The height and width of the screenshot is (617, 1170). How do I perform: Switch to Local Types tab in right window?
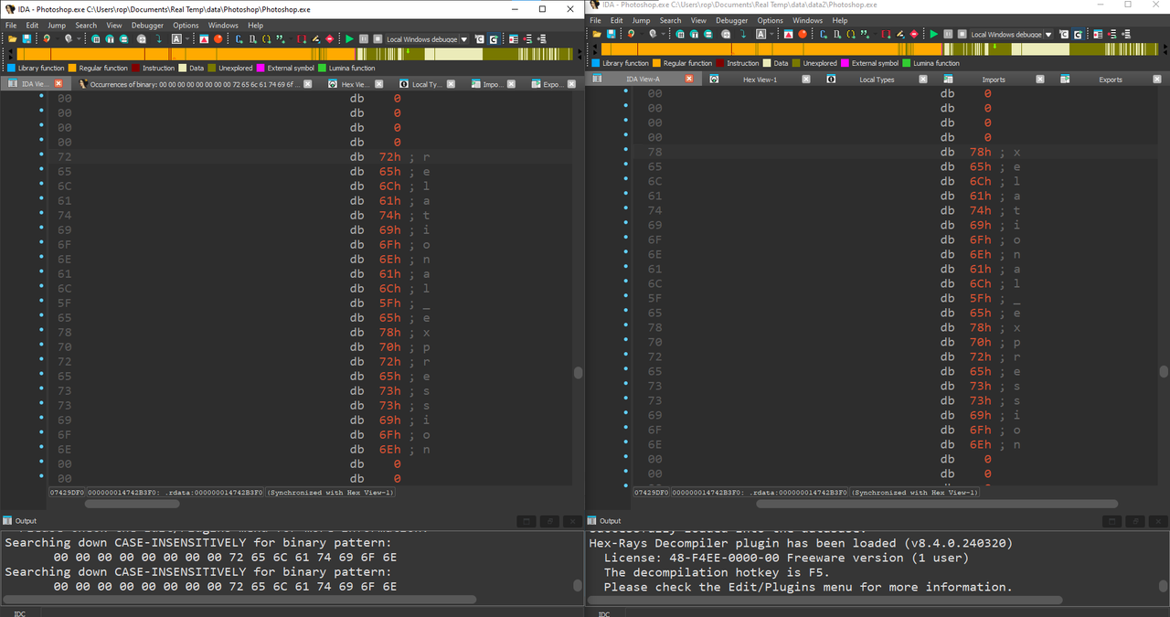877,80
